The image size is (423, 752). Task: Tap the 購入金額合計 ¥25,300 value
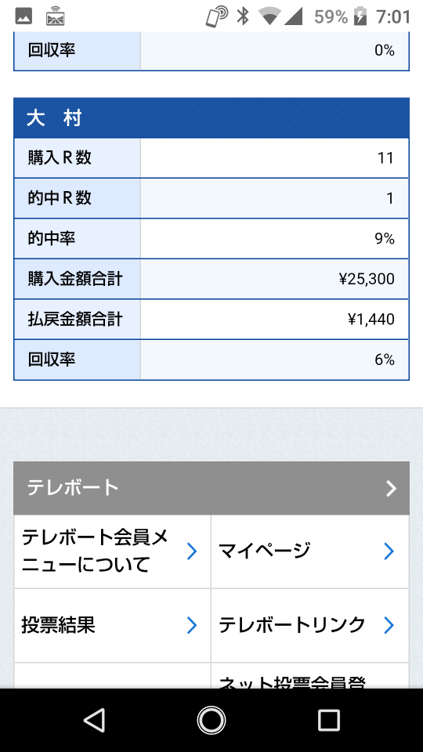coord(367,279)
